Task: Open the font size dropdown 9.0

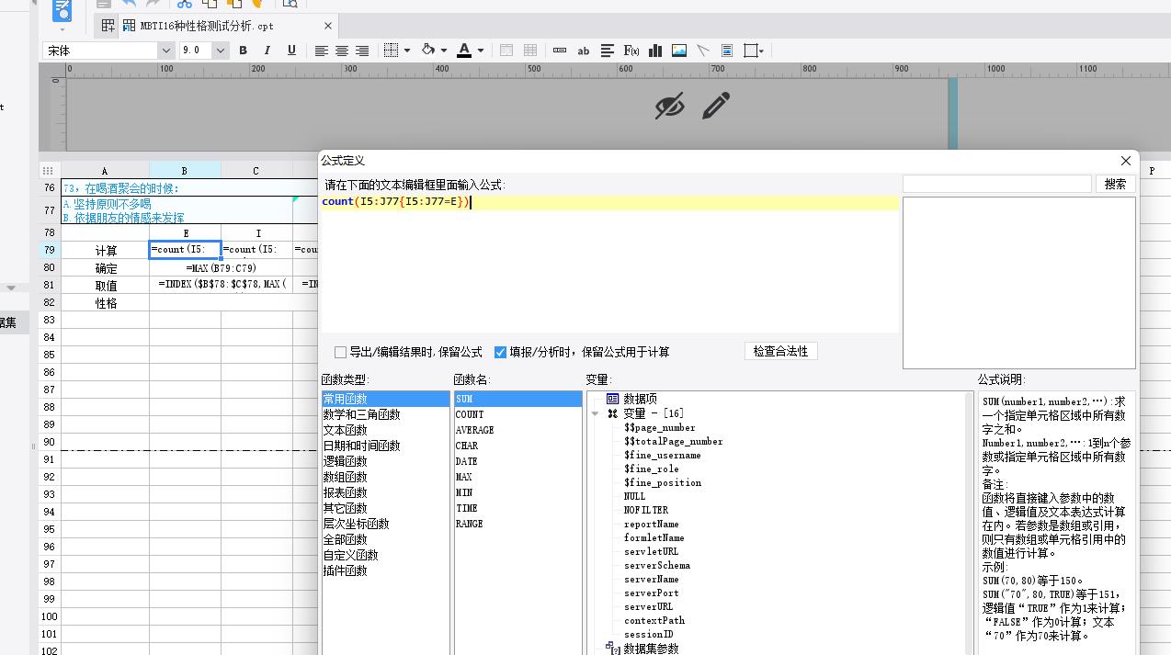Action: [220, 51]
